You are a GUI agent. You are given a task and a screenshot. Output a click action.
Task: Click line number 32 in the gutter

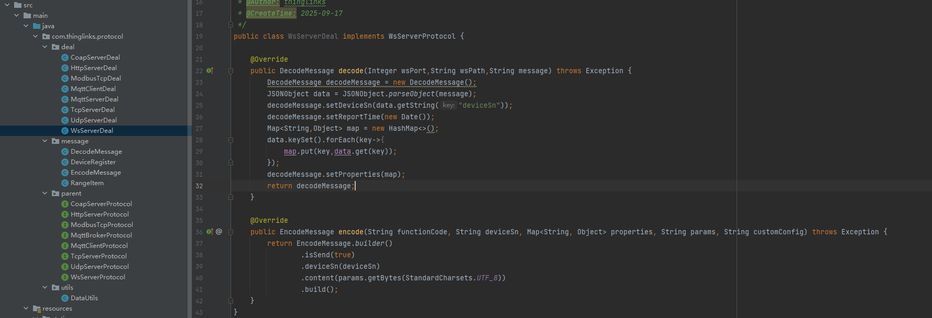pos(199,186)
